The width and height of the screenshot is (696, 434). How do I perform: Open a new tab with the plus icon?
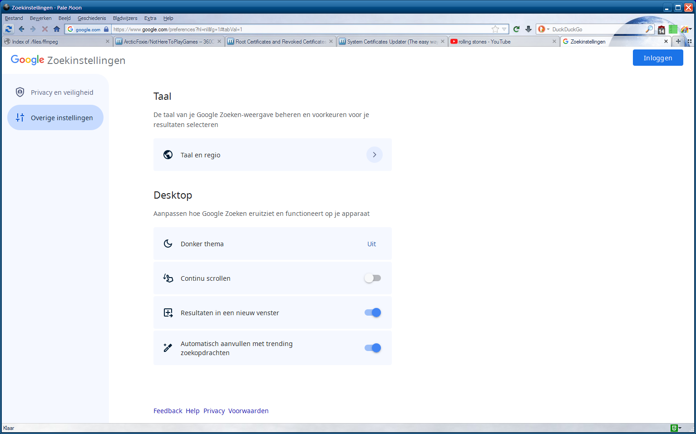[x=678, y=41]
